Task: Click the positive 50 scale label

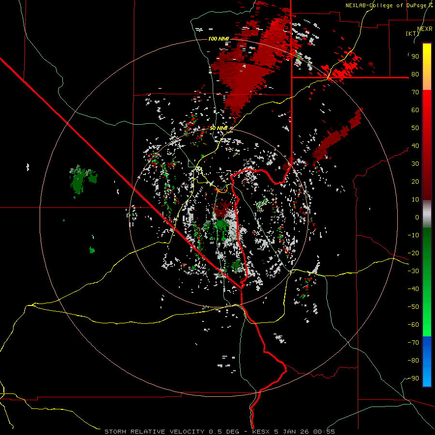Action: (415, 128)
